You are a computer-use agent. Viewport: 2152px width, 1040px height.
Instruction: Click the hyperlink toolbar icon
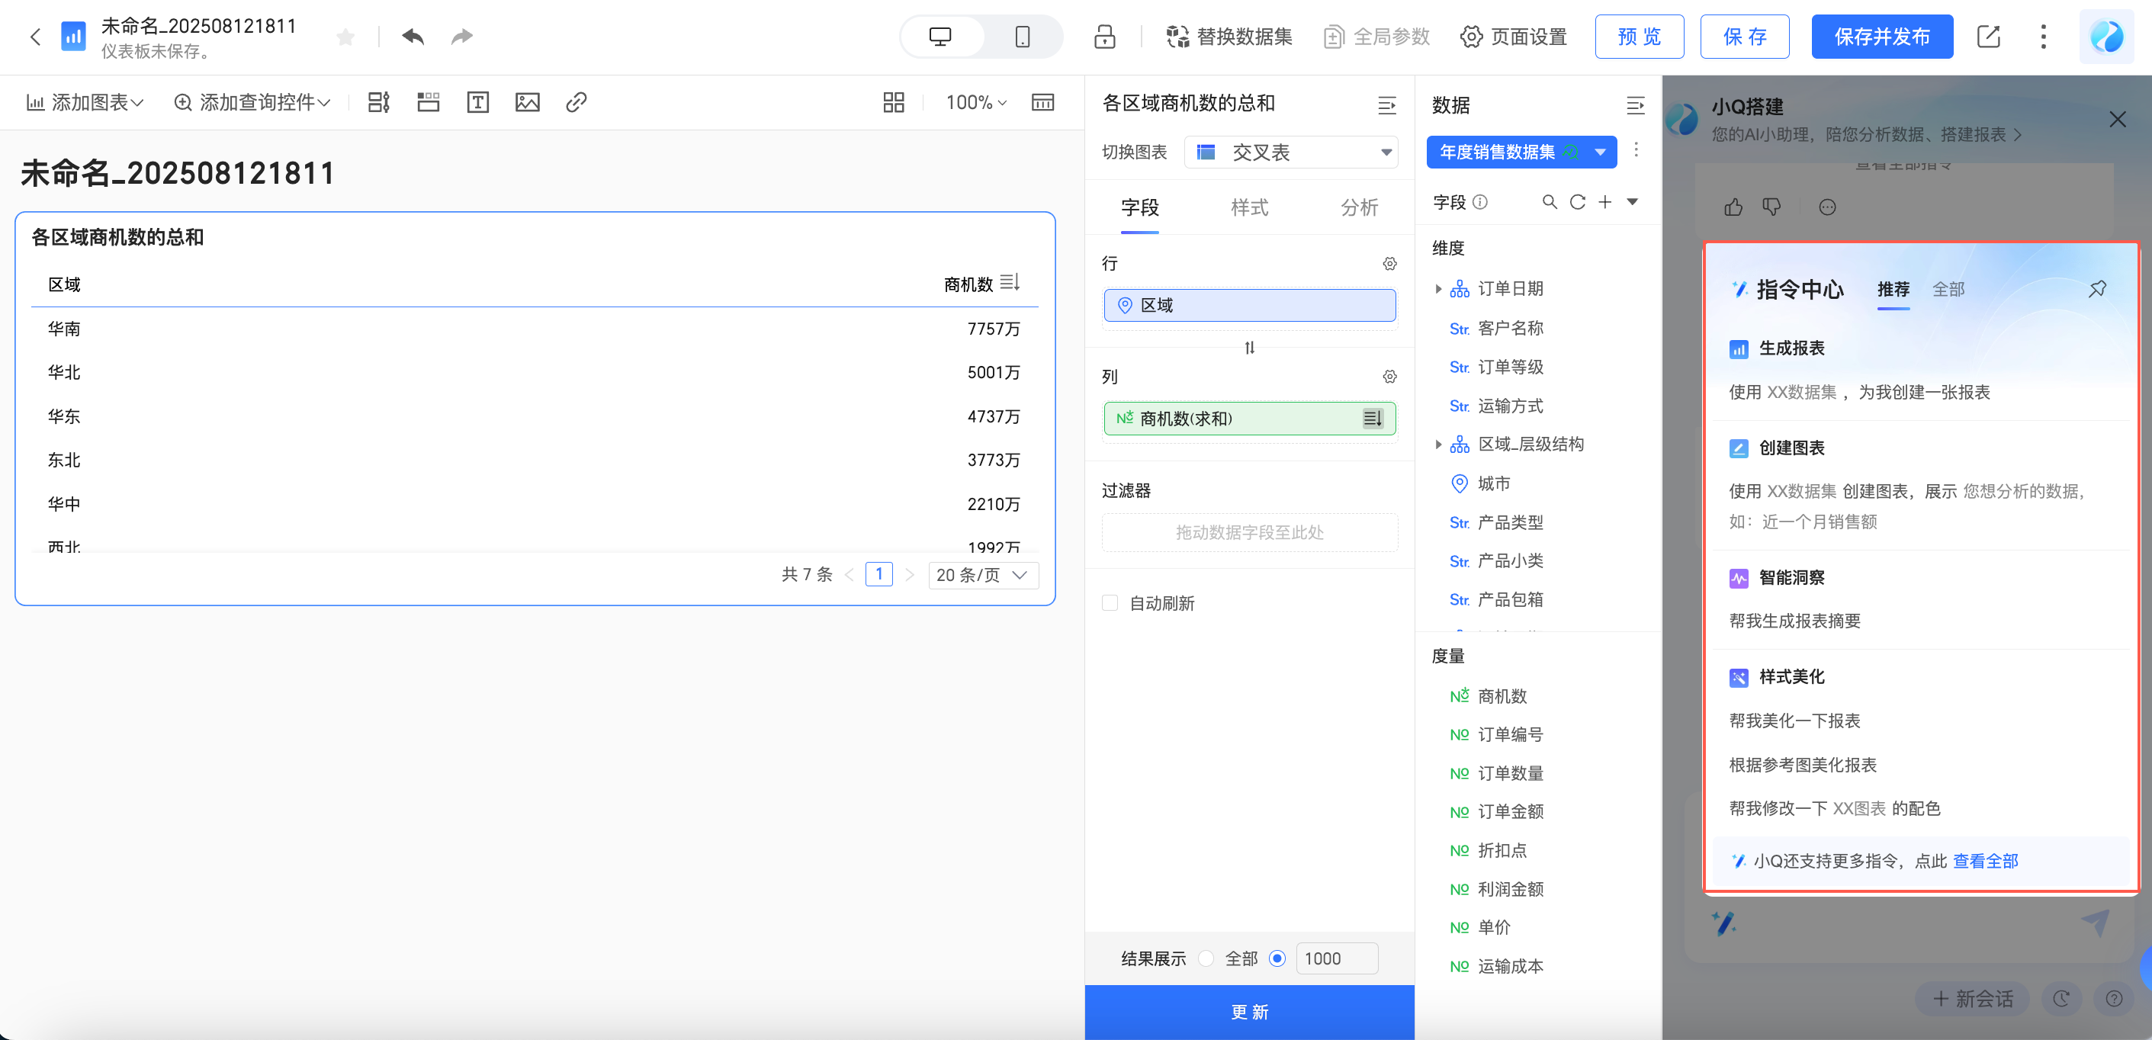click(x=577, y=103)
